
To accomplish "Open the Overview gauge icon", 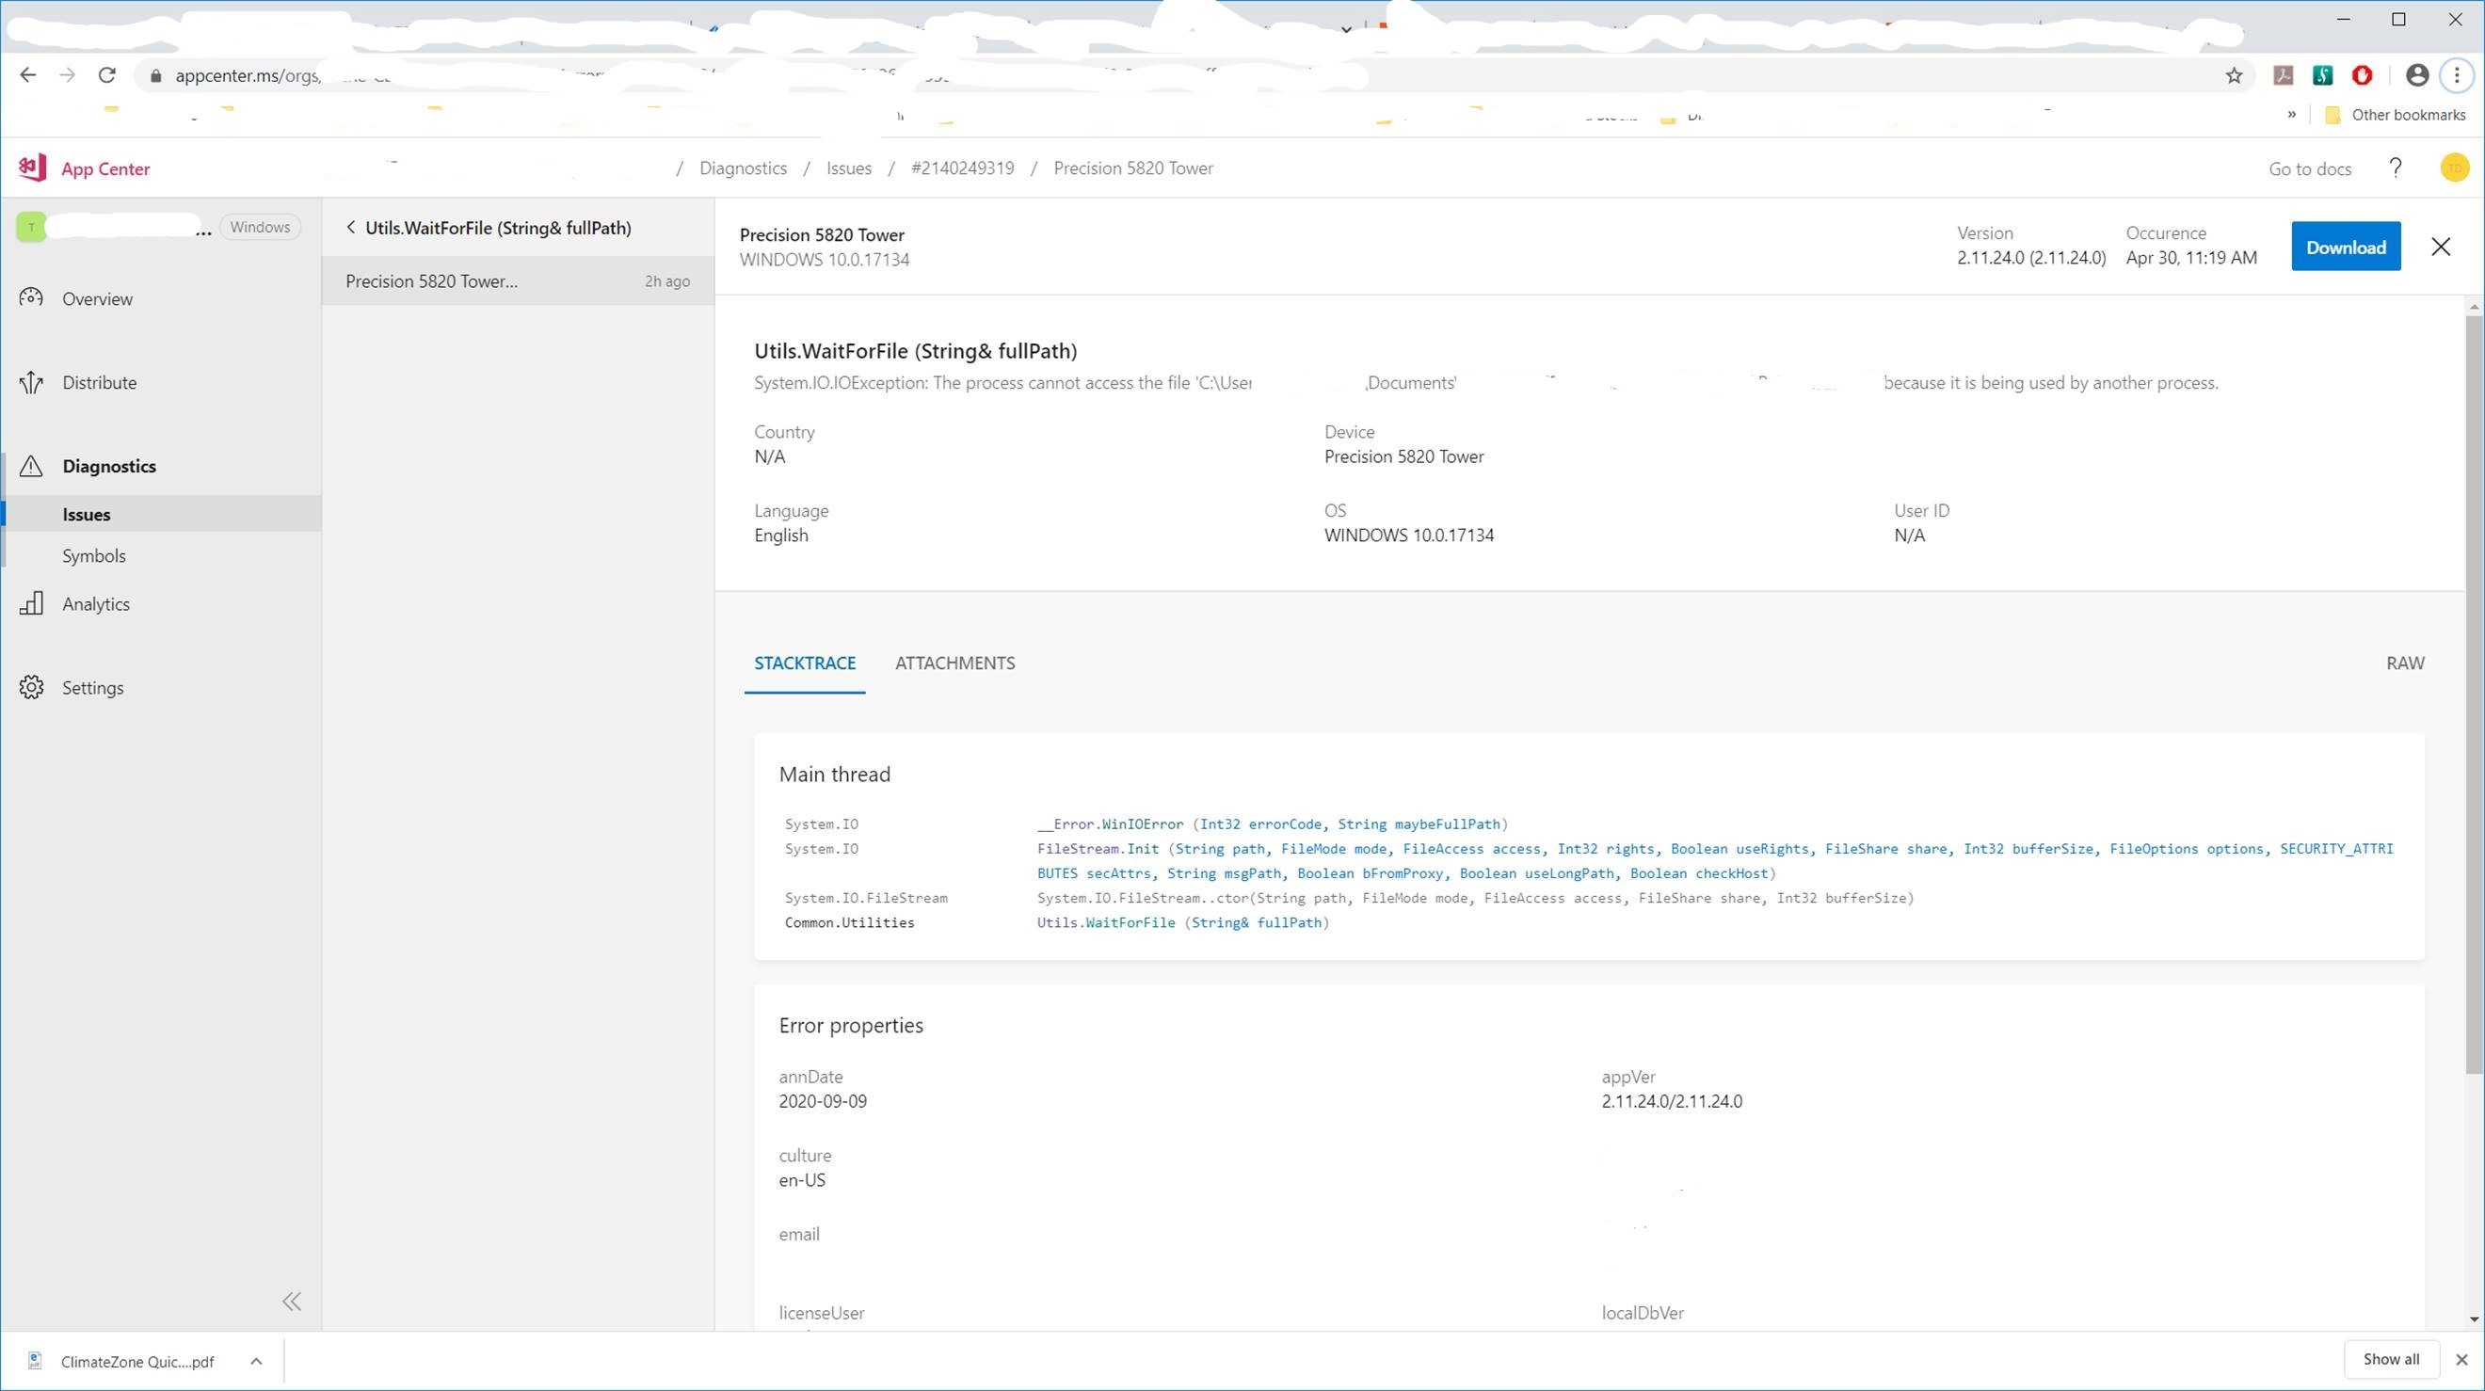I will coord(31,298).
